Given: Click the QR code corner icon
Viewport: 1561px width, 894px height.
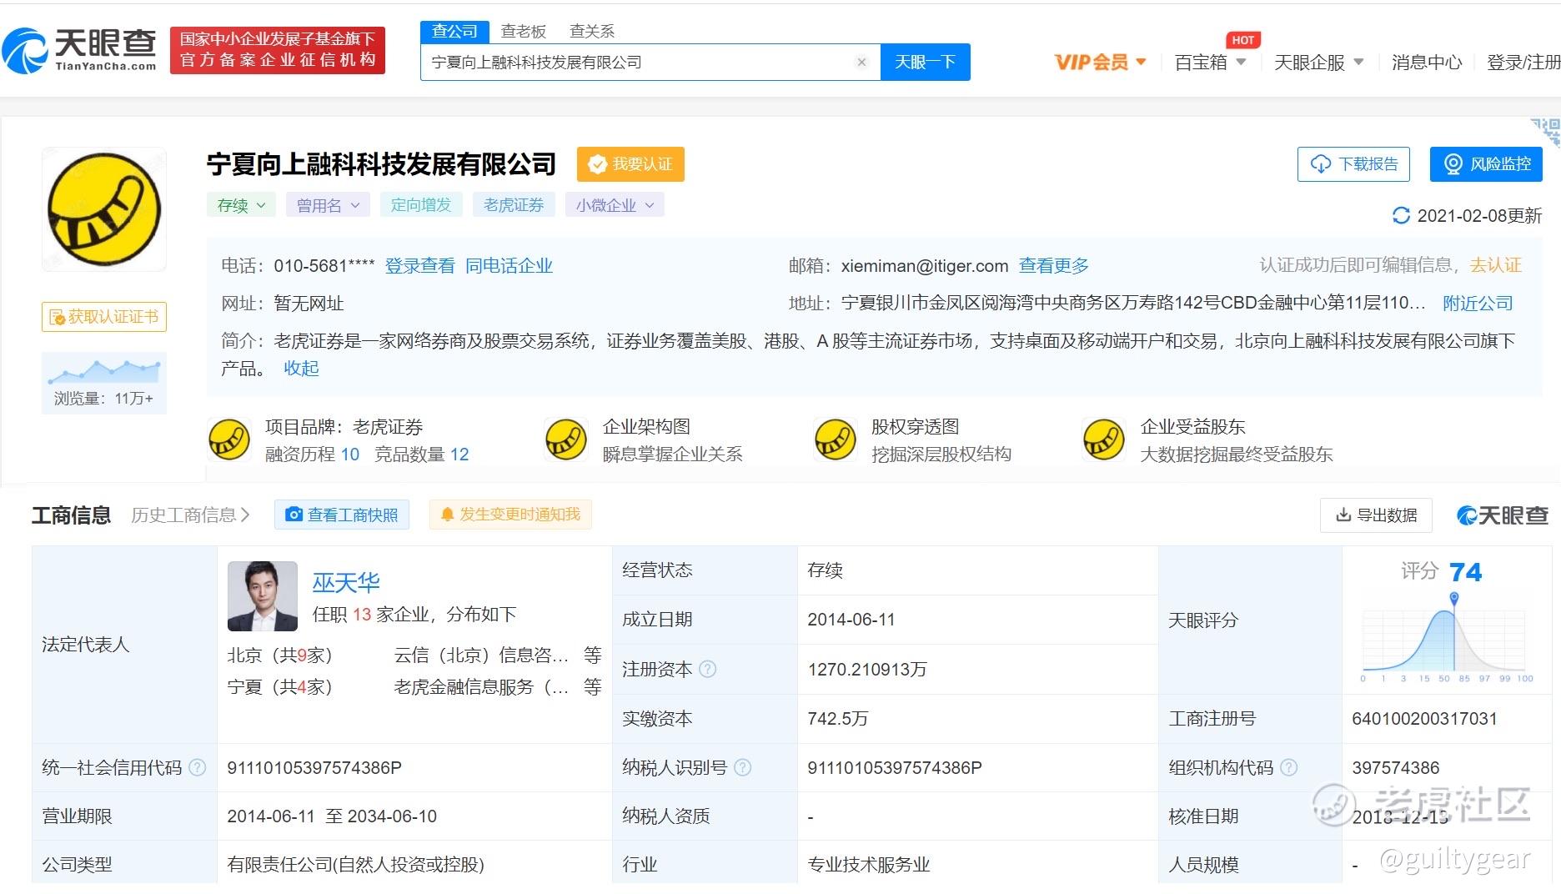Looking at the screenshot, I should 1546,132.
